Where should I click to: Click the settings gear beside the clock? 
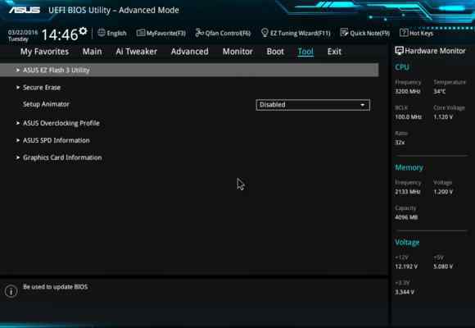pyautogui.click(x=83, y=31)
